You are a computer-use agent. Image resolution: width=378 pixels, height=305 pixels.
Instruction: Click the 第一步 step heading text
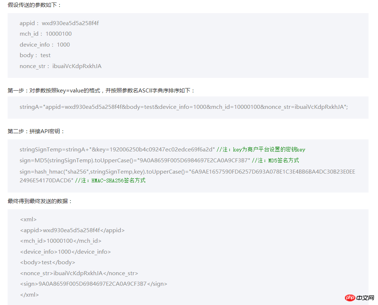point(101,90)
